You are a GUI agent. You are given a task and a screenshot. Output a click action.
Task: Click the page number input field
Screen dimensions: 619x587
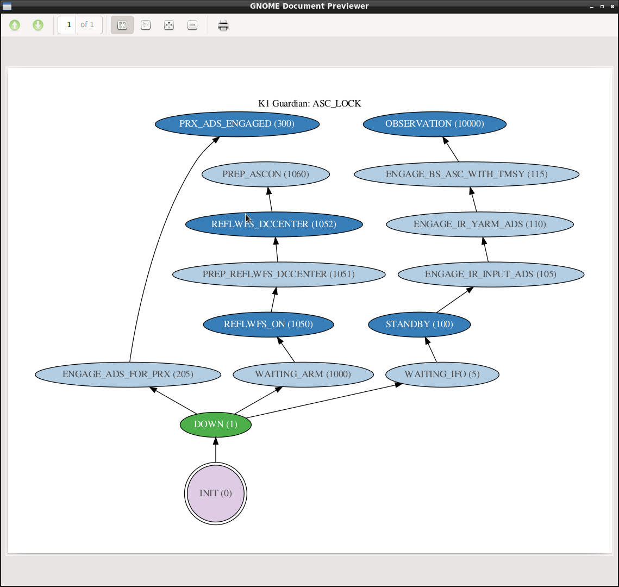(67, 25)
